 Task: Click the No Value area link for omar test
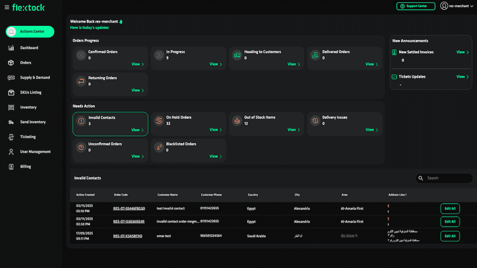tap(349, 236)
